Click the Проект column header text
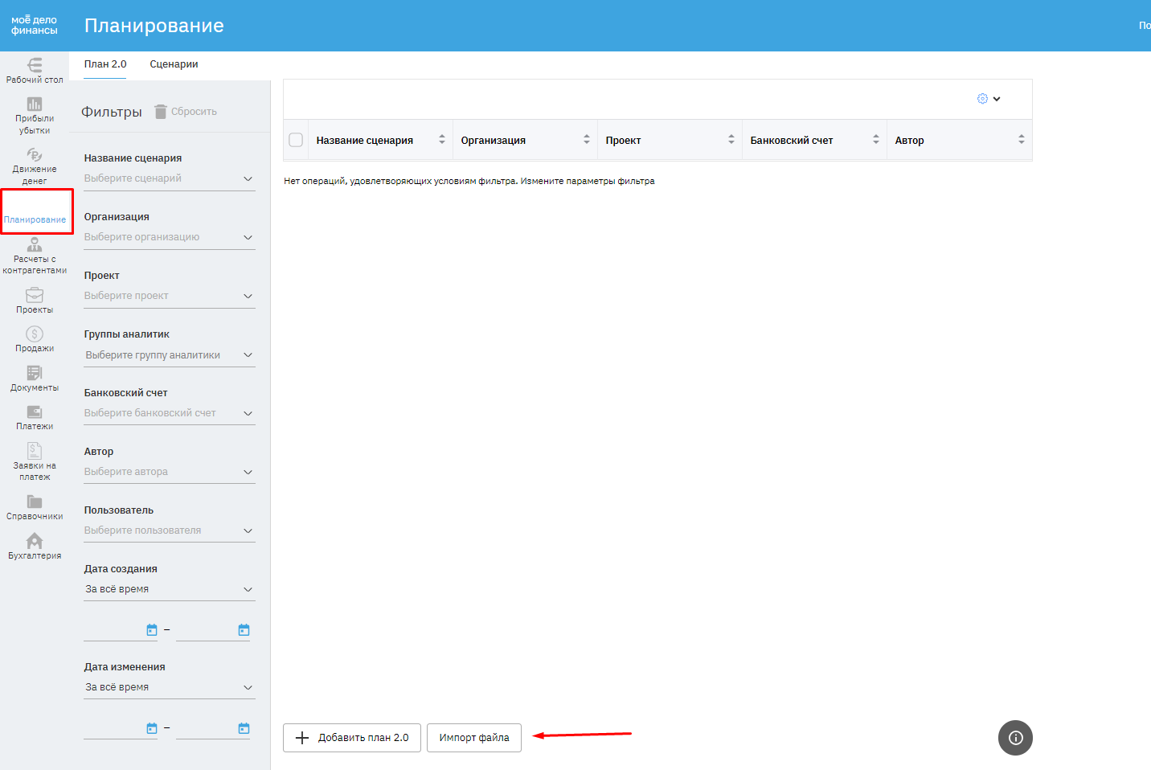 623,140
